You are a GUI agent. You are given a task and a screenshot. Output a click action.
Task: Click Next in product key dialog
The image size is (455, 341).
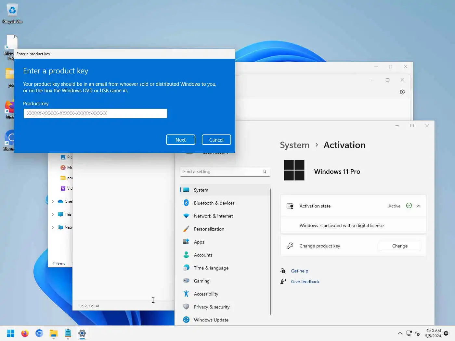[x=181, y=140]
